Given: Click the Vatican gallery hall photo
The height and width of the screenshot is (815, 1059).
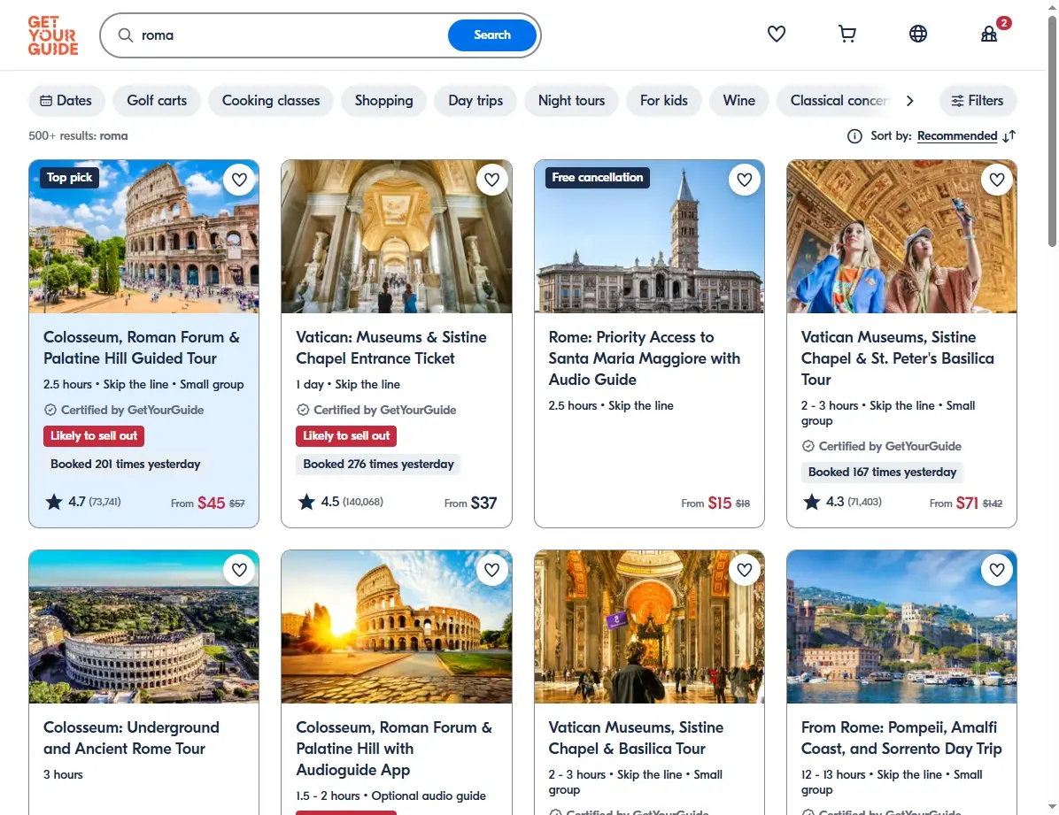Looking at the screenshot, I should coord(397,236).
